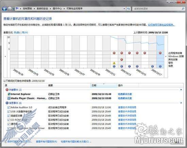Open 操作中心 in the breadcrumb
The image size is (187, 148).
coord(57,9)
